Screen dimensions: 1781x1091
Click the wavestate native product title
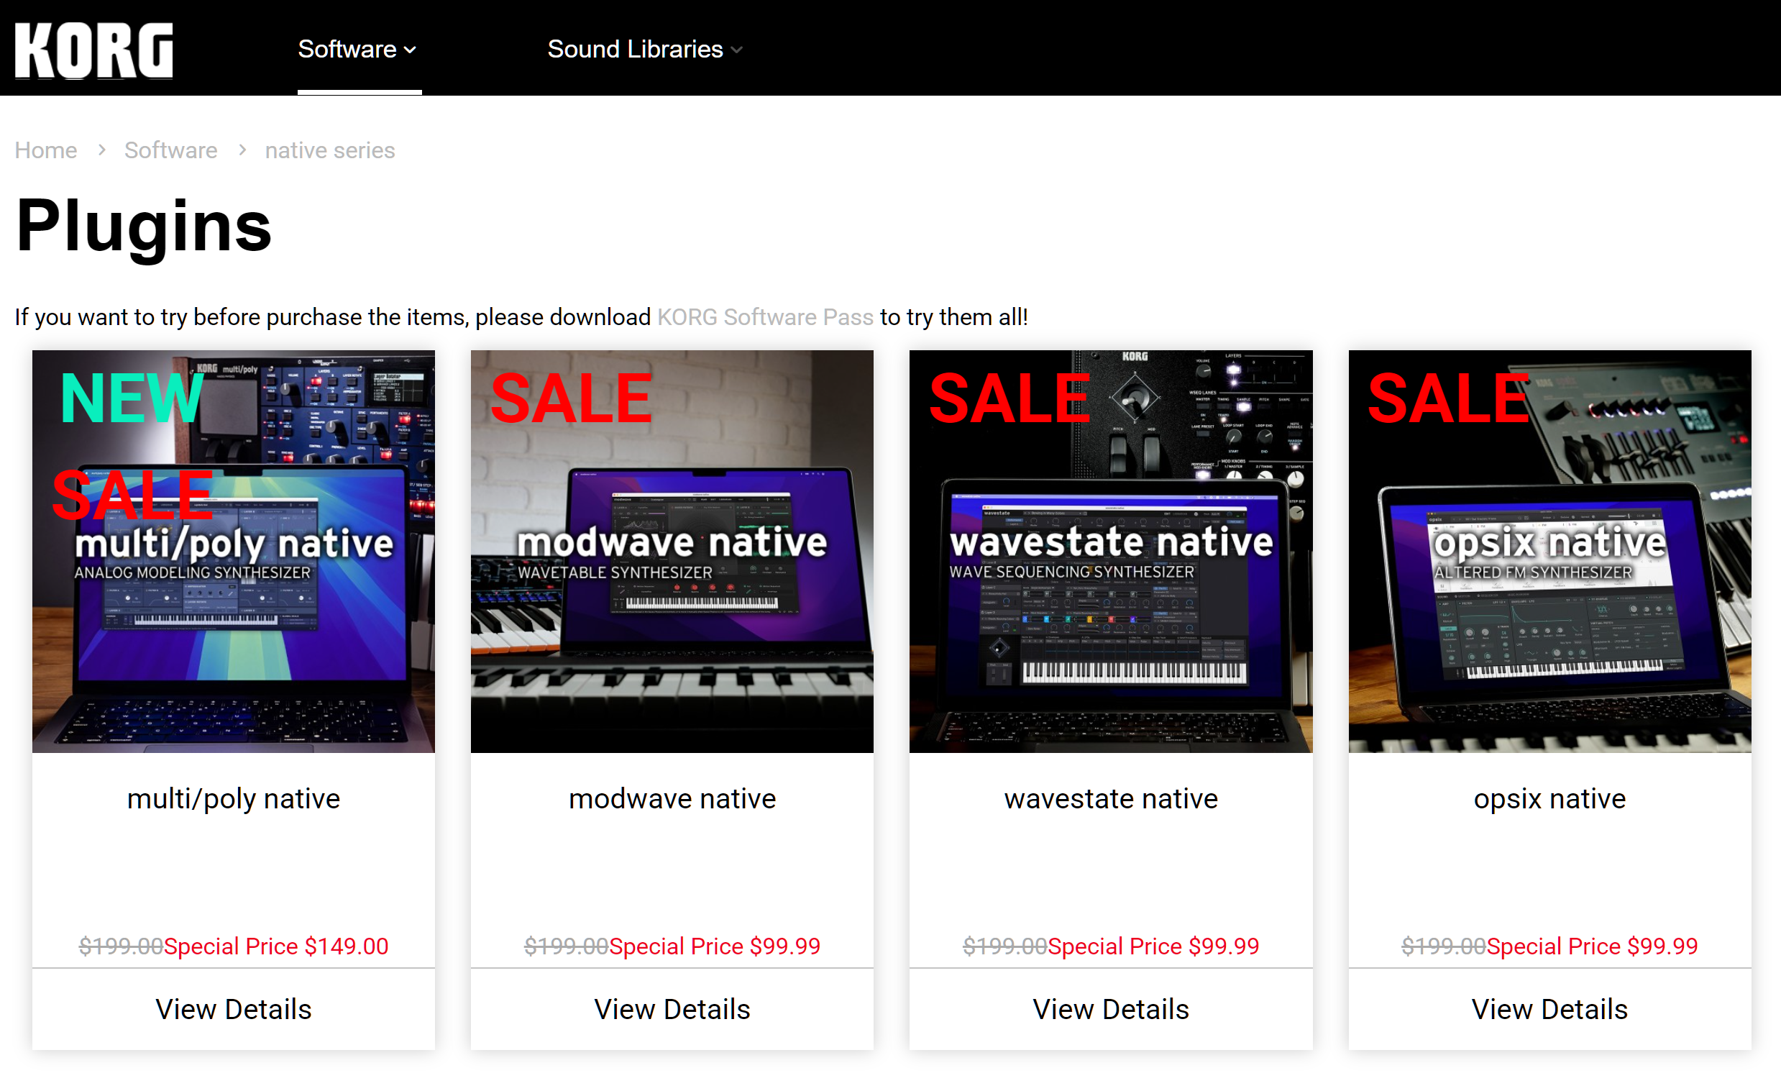[1111, 799]
